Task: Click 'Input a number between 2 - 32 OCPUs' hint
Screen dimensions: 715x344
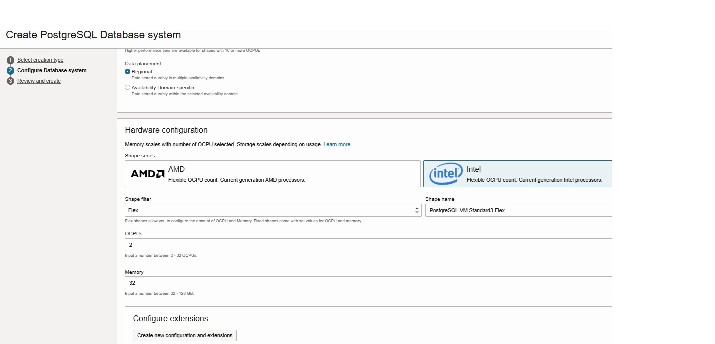Action: point(161,255)
